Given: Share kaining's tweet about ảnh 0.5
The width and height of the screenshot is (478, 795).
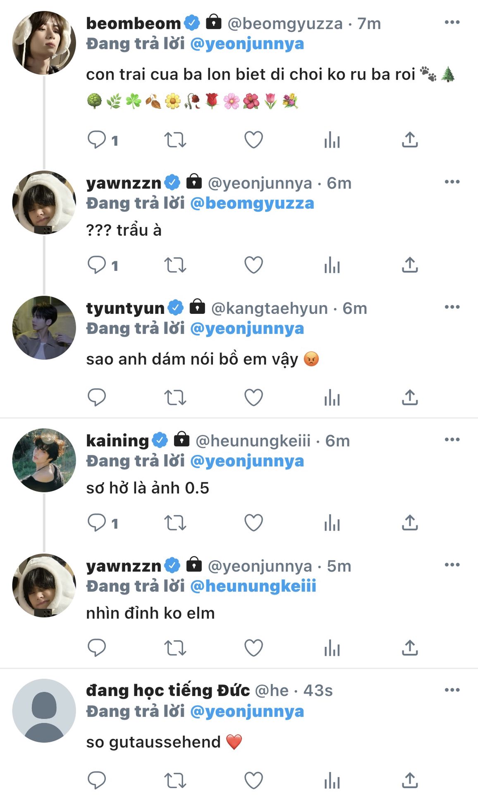Looking at the screenshot, I should (410, 523).
